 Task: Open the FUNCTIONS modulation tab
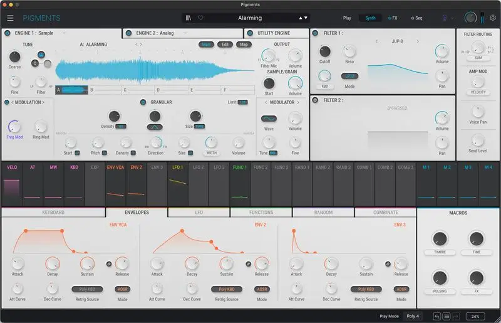point(261,212)
